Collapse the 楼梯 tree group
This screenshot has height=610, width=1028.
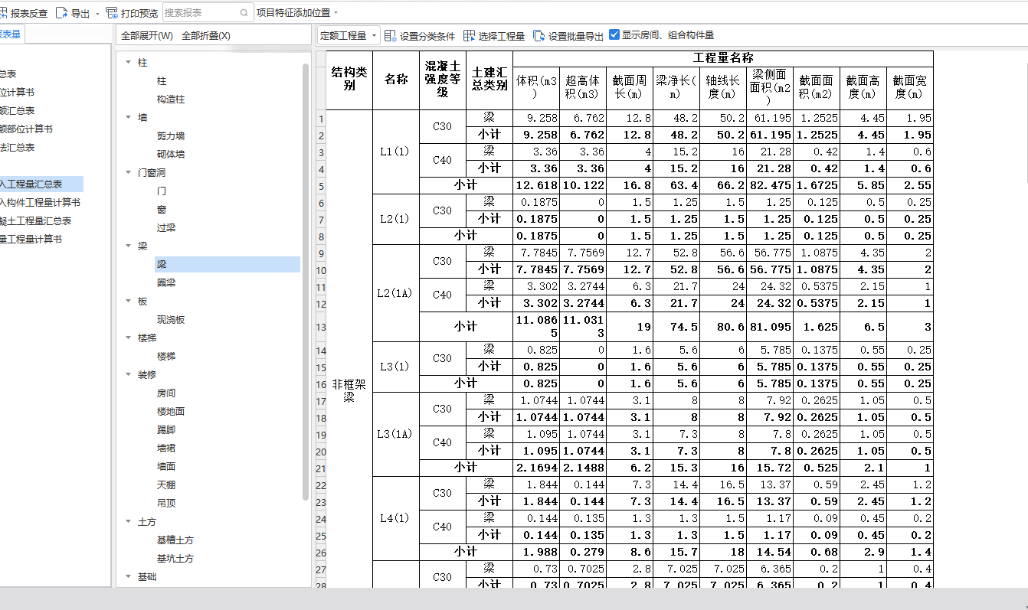(x=128, y=338)
